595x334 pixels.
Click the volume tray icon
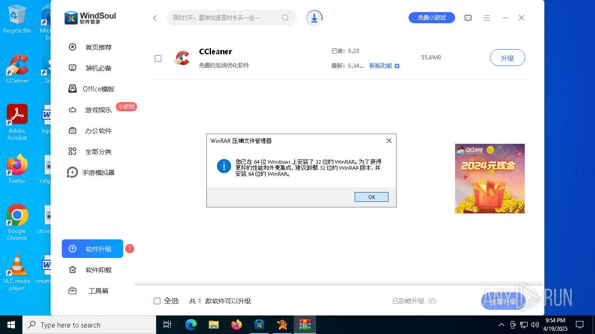click(535, 325)
